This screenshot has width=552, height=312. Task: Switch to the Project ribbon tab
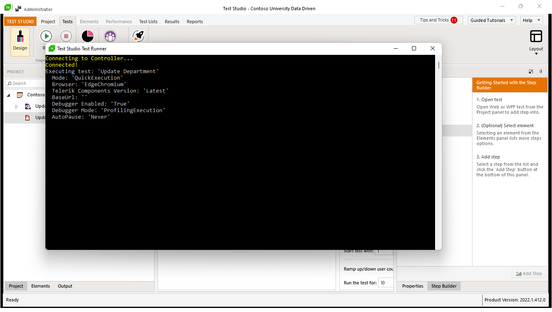click(48, 22)
